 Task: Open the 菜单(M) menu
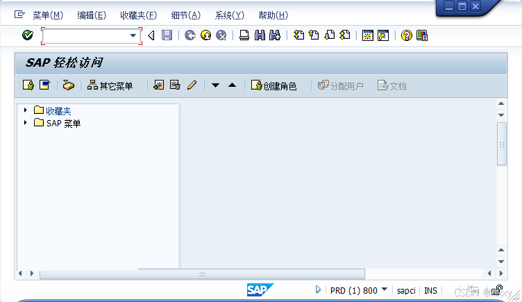[48, 15]
